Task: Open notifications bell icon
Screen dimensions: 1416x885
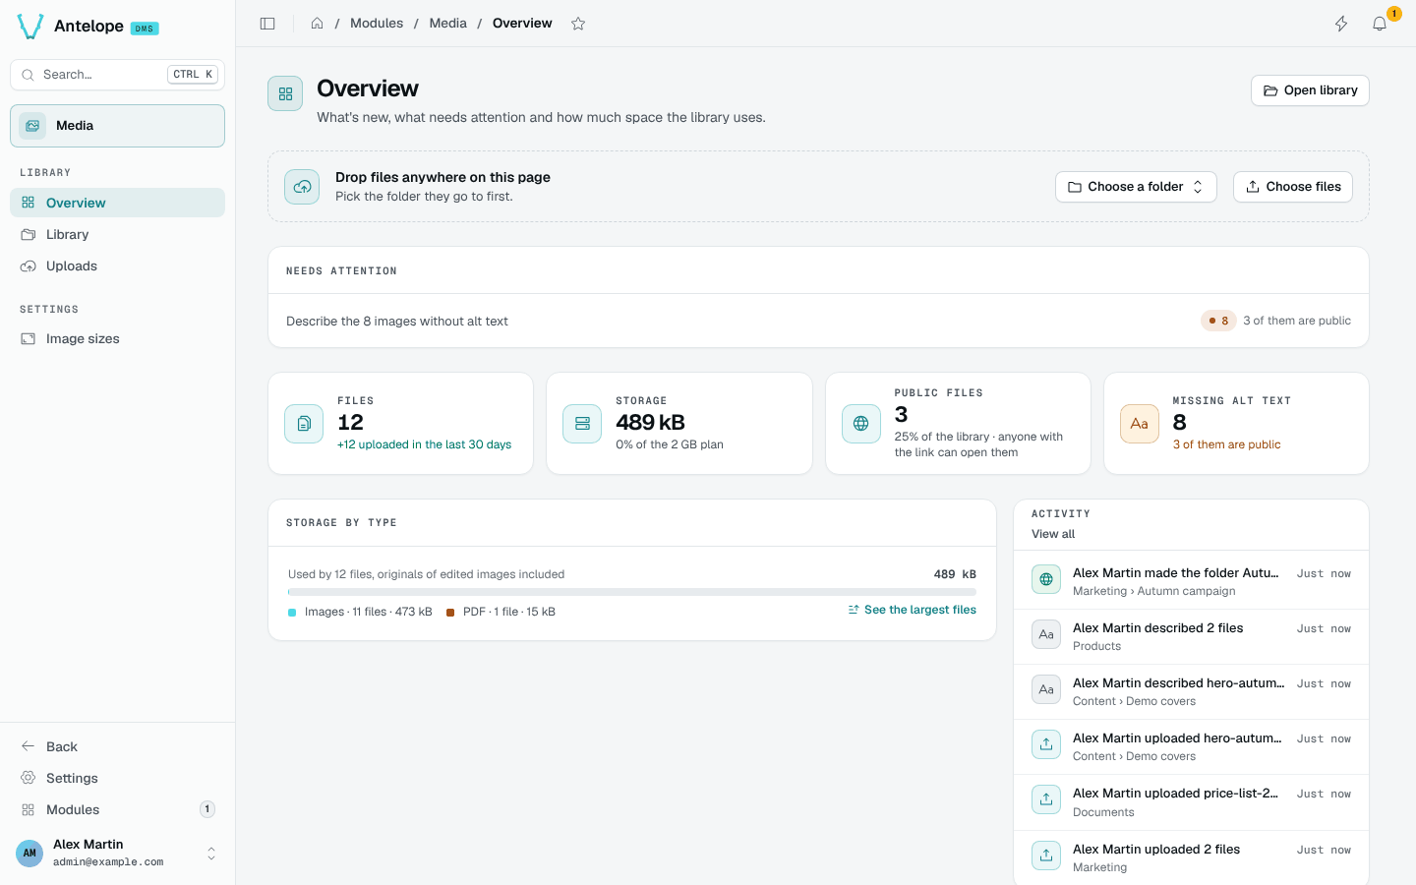Action: pos(1380,24)
